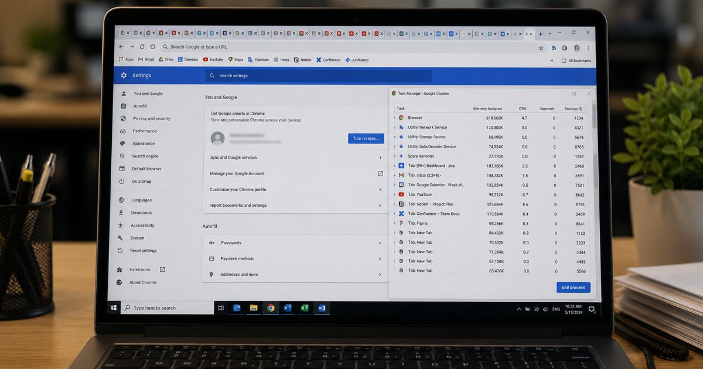Bookmark this page with the star icon
The image size is (703, 369).
tap(541, 47)
